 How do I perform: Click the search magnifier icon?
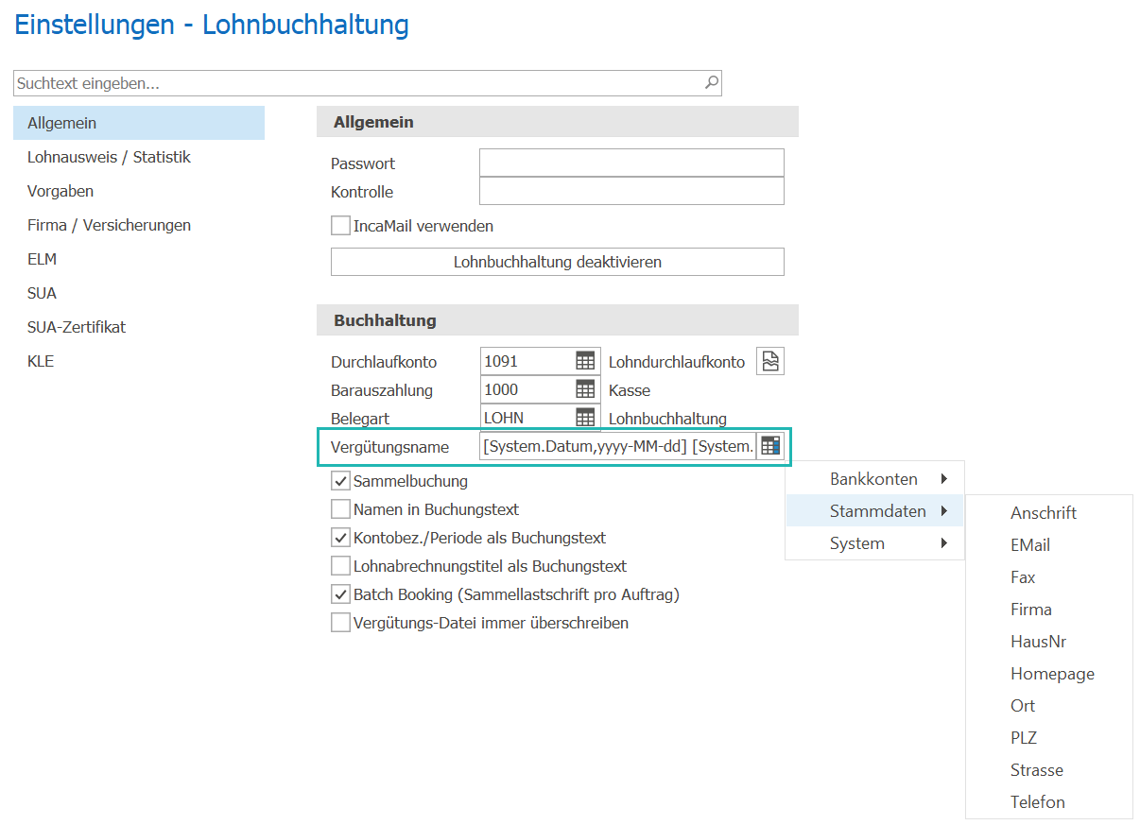712,83
